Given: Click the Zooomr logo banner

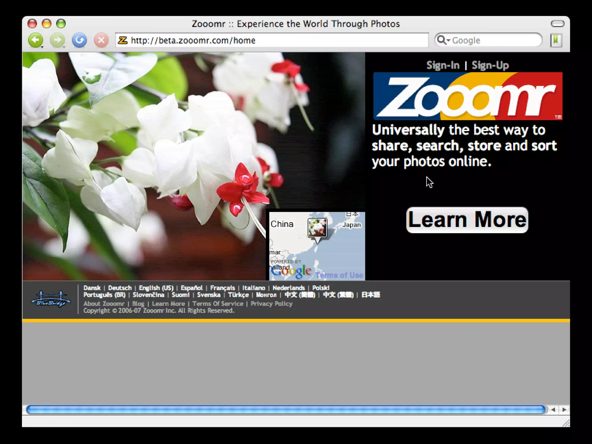Looking at the screenshot, I should [467, 96].
